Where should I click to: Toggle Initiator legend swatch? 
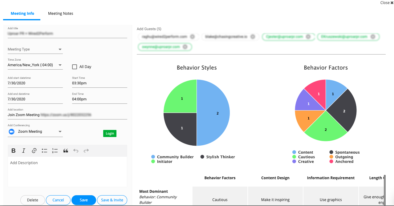(153, 162)
